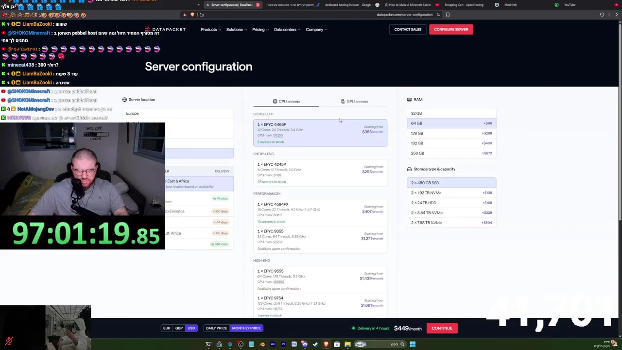Open Notepad from the taskbar
Image resolution: width=622 pixels, height=350 pixels.
[251, 344]
